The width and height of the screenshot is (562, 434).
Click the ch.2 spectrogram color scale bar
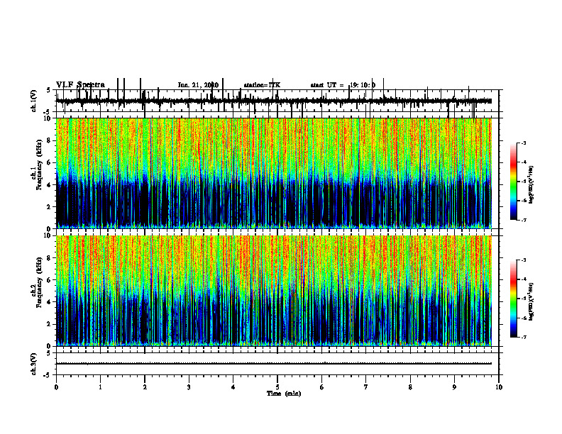tap(514, 299)
